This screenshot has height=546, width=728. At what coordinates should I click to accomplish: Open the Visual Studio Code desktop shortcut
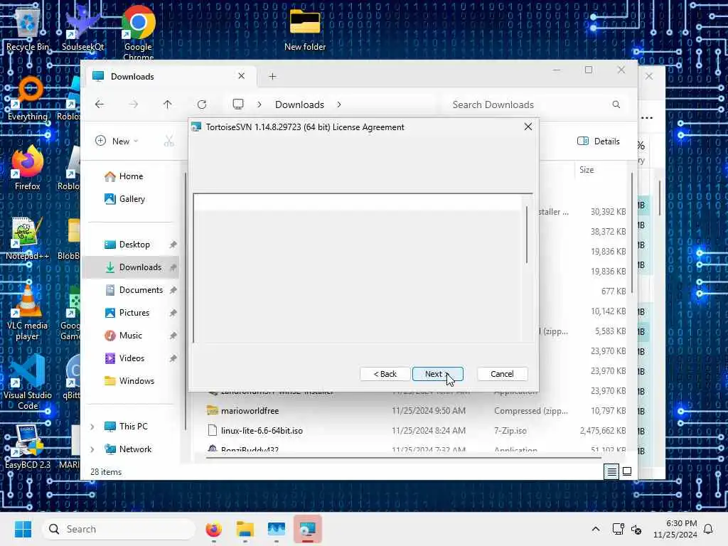28,382
